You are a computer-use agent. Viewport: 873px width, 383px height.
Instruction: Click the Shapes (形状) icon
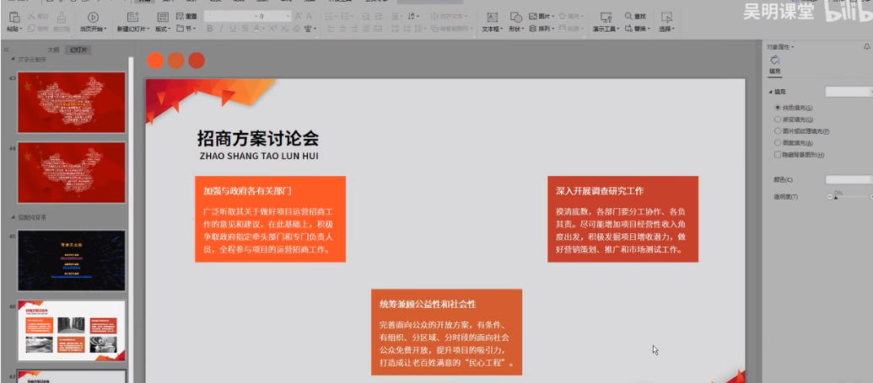516,17
